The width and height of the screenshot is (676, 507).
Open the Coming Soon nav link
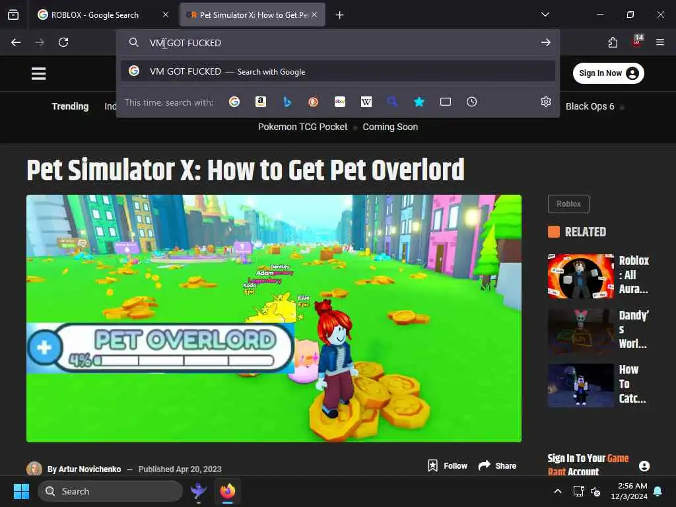click(390, 127)
